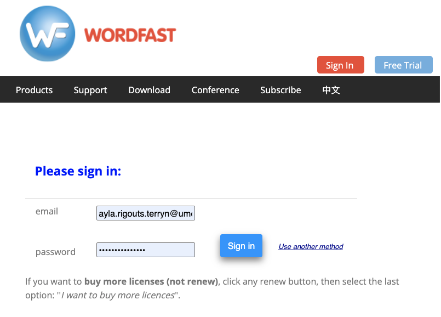
Task: Go to the Download menu item
Action: [x=150, y=90]
